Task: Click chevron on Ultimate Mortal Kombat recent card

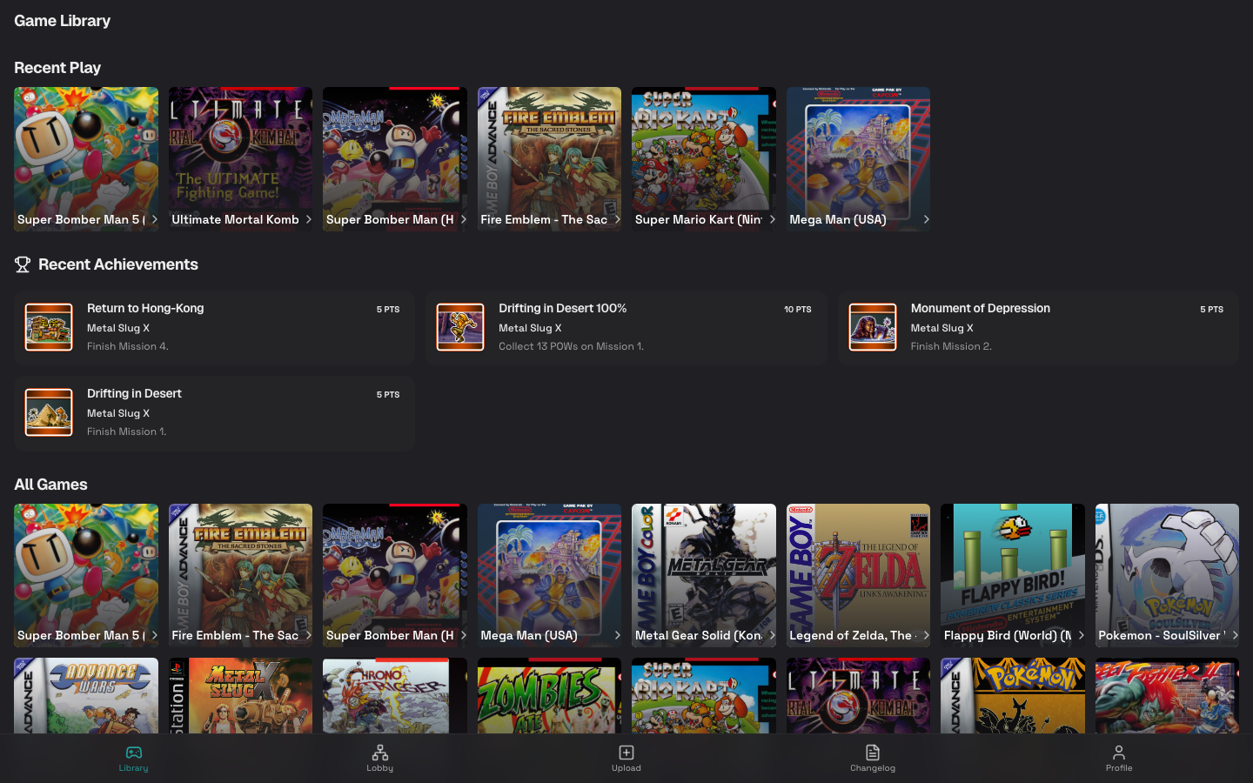Action: tap(308, 219)
